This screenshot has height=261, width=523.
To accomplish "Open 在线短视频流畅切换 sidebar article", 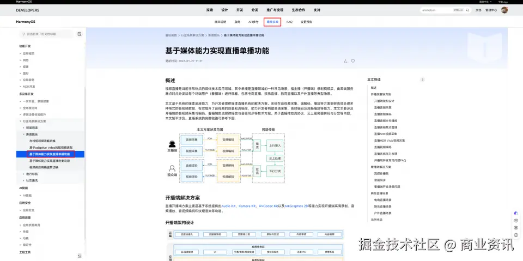I will 42,141.
